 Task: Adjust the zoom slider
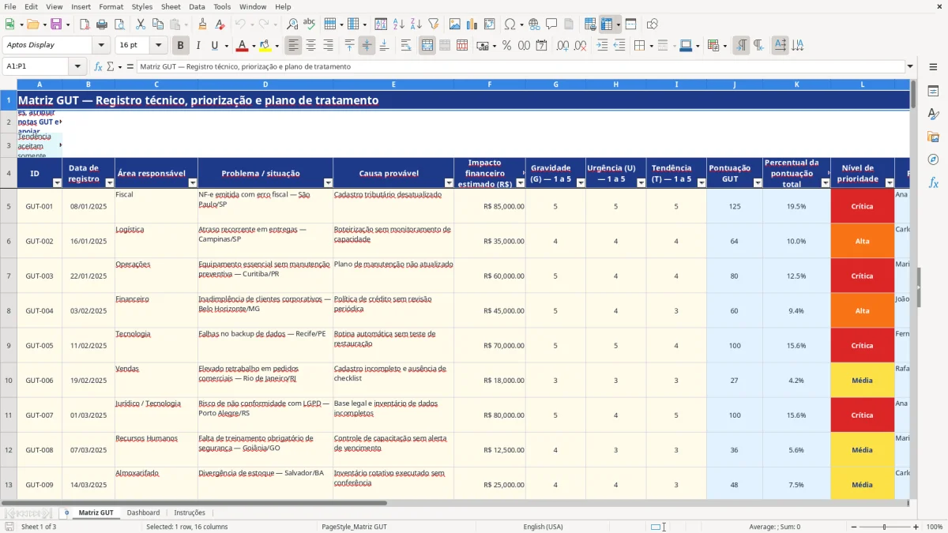(884, 527)
